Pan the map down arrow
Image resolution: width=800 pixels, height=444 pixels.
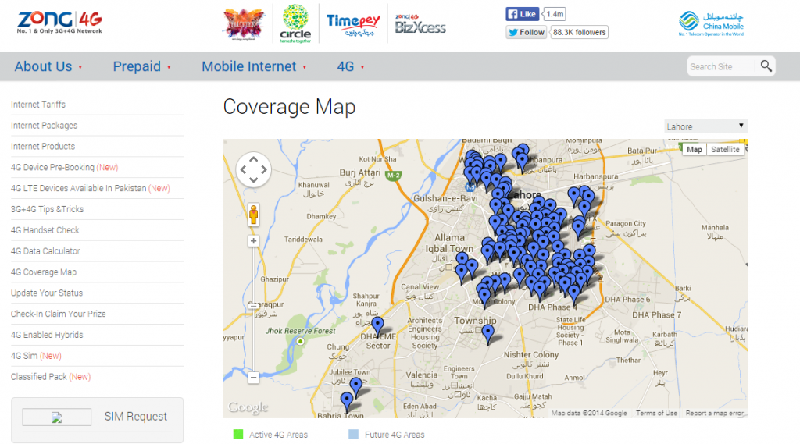254,180
